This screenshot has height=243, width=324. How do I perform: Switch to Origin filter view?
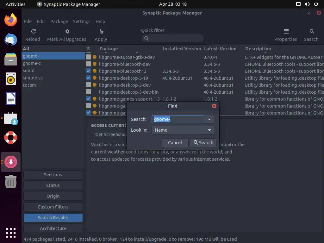click(x=53, y=196)
